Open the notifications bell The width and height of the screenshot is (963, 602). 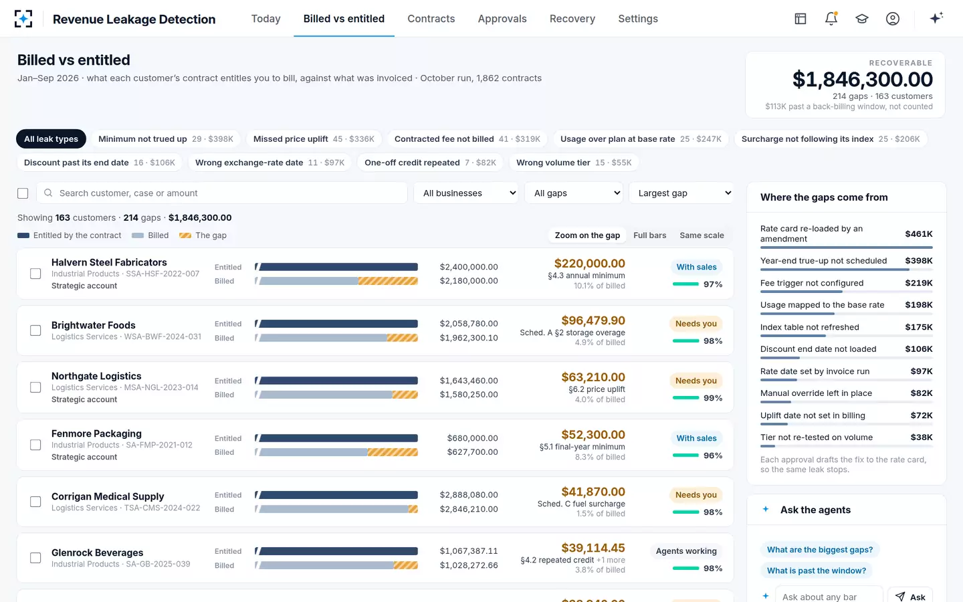pos(831,19)
